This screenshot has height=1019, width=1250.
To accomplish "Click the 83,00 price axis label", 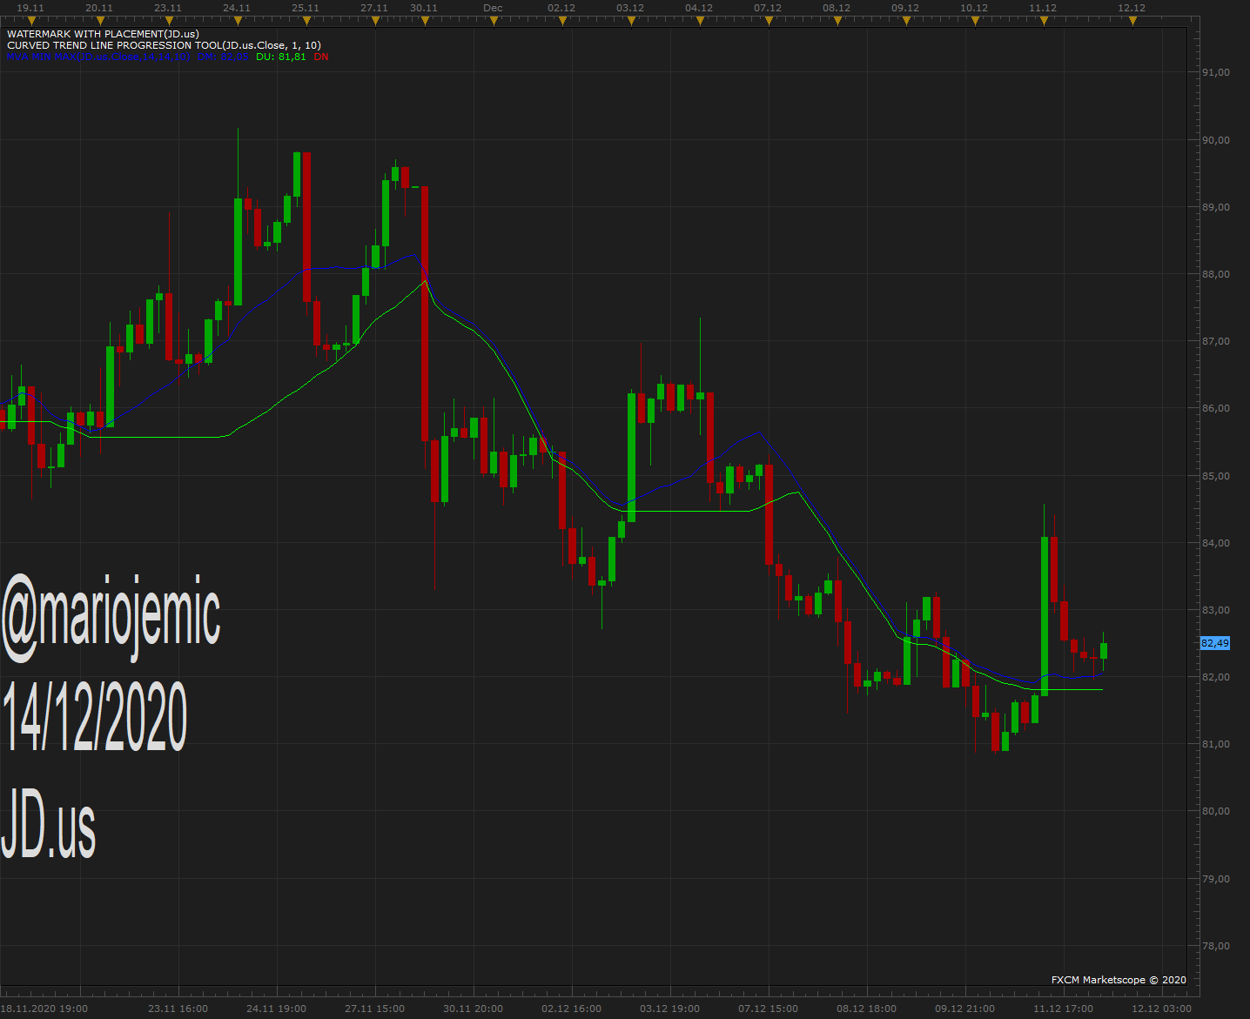I will [1216, 610].
